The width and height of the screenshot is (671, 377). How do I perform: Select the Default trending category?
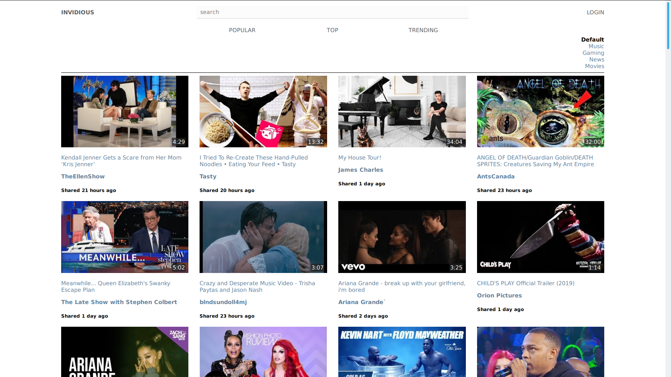[x=592, y=39]
